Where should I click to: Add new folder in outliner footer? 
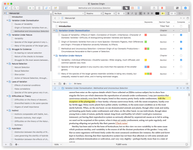(x=60, y=84)
